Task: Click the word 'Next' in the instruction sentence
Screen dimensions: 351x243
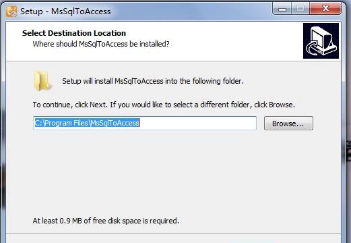Action: point(98,105)
